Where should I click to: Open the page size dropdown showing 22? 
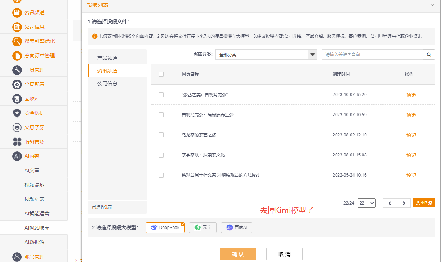coord(366,203)
